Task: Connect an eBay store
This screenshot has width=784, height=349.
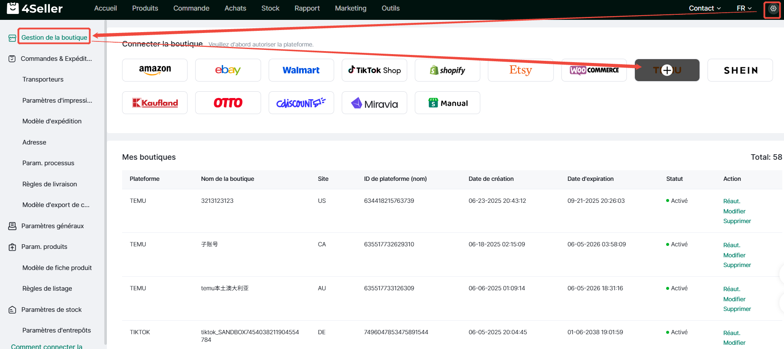Action: (x=228, y=70)
